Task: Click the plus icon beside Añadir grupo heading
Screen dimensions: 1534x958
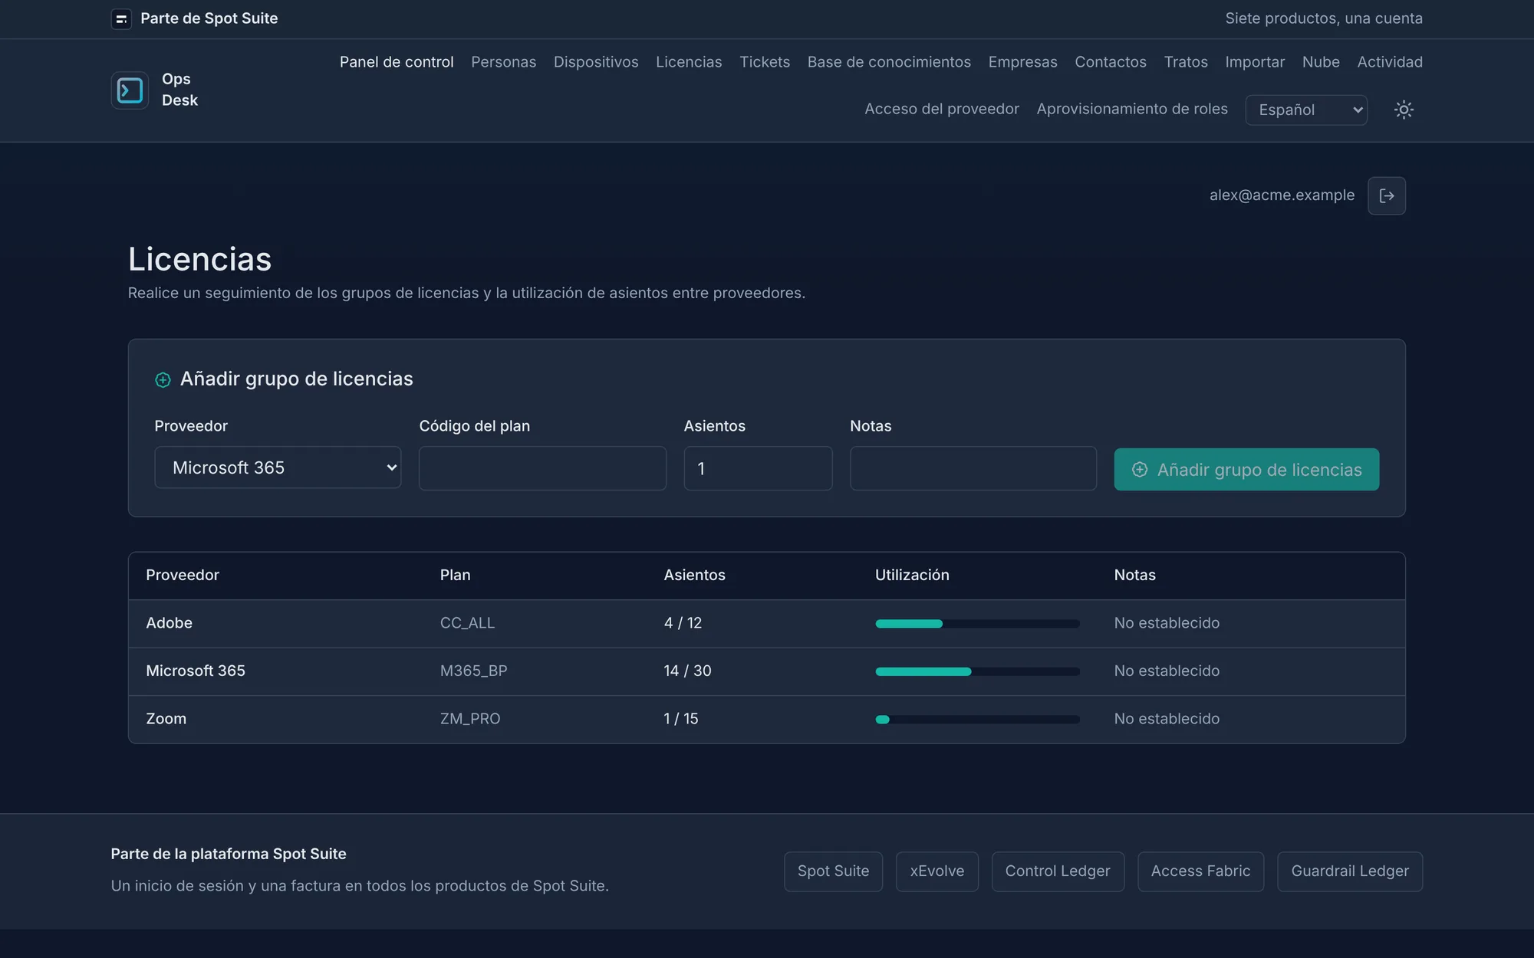Action: [x=163, y=380]
